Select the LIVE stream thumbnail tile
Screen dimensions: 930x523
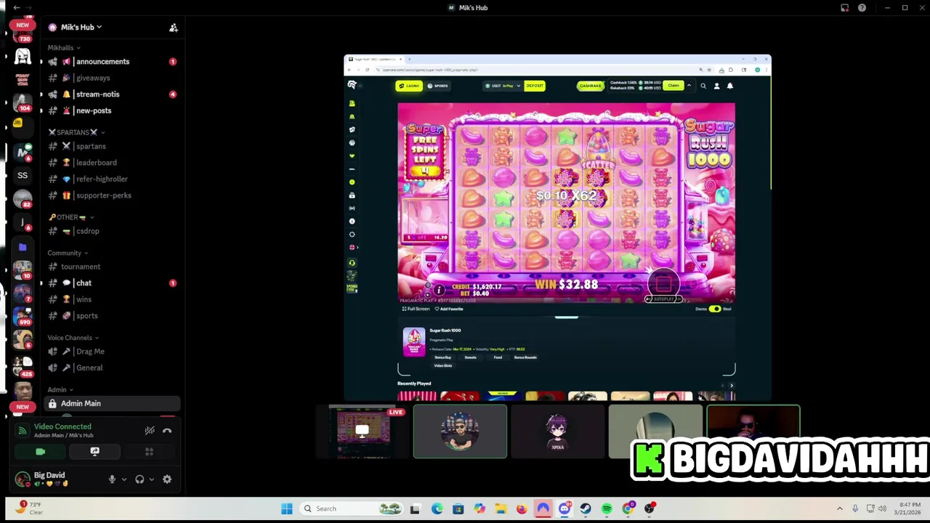coord(363,431)
